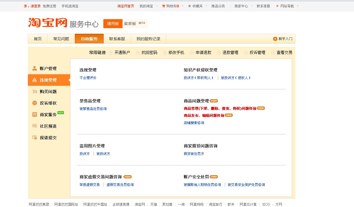Open the 聚划算 footer link

point(167,204)
